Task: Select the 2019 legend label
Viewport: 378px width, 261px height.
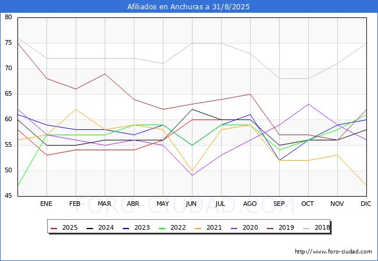Action: coord(286,227)
